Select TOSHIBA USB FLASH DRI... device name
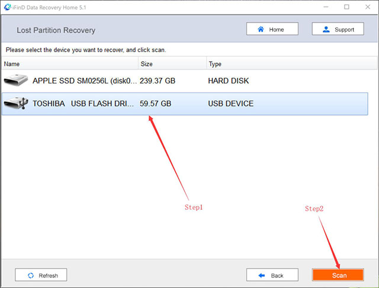This screenshot has width=379, height=288. (x=83, y=104)
